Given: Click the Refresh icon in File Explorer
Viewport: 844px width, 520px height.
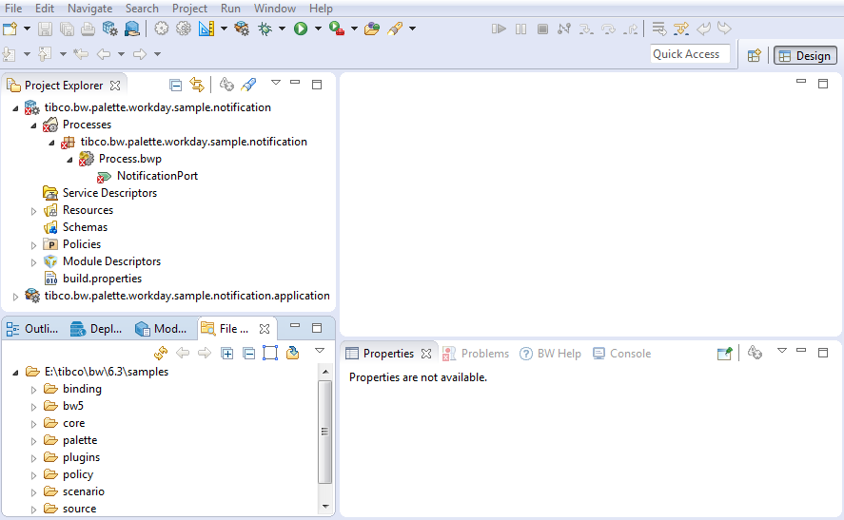Looking at the screenshot, I should point(161,354).
